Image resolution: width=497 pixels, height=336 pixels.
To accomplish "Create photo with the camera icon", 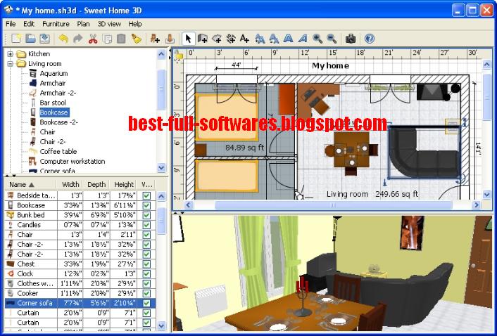I will 351,39.
